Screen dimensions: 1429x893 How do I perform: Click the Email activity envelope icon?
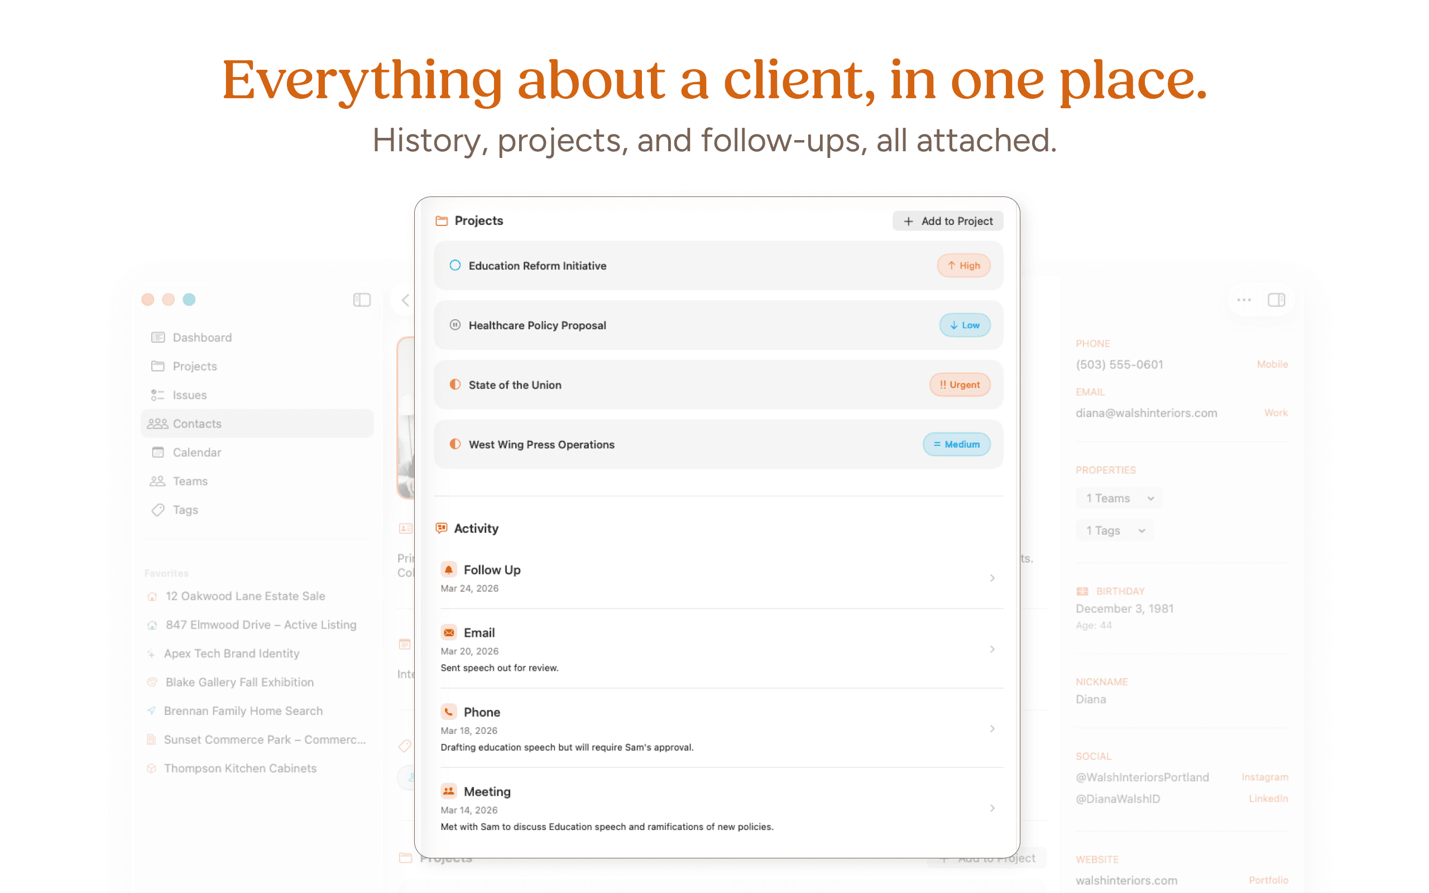tap(449, 632)
